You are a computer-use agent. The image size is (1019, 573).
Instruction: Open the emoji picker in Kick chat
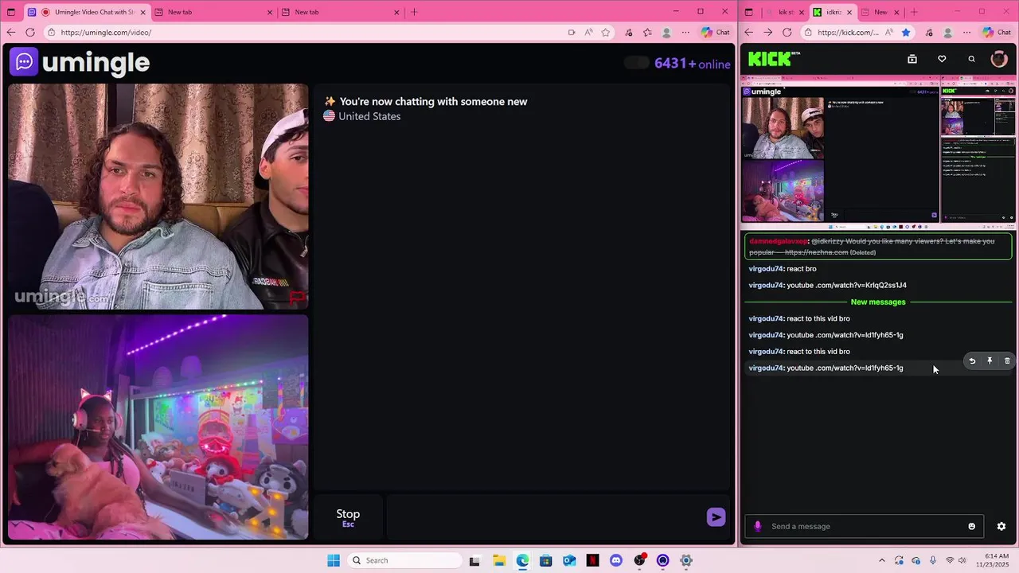coord(971,526)
